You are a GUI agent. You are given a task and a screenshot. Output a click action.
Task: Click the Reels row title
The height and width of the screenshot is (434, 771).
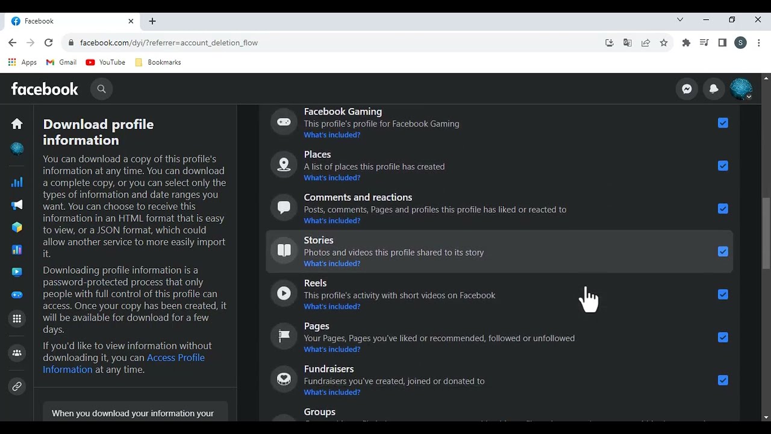315,283
